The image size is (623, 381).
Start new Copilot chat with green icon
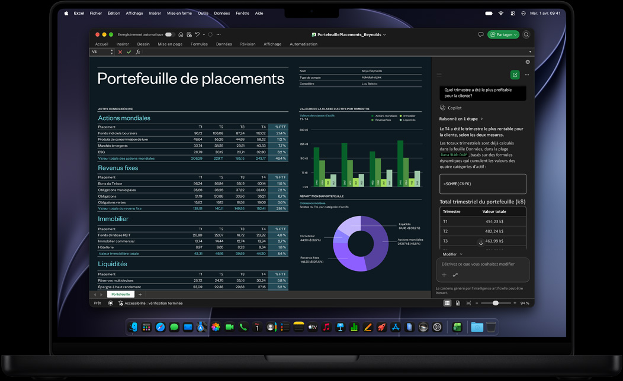click(x=515, y=75)
